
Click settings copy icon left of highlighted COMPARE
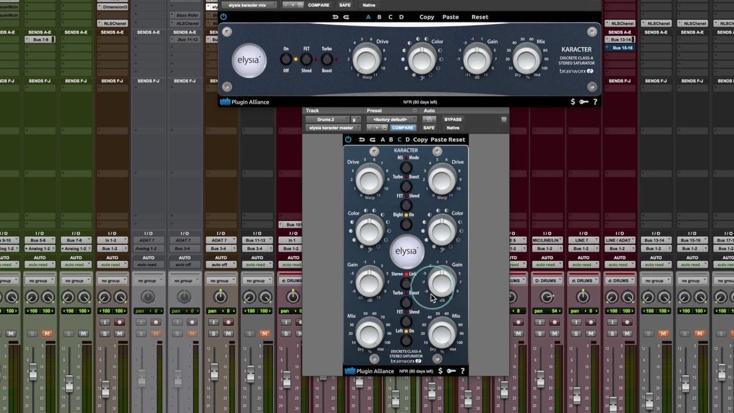coord(384,128)
